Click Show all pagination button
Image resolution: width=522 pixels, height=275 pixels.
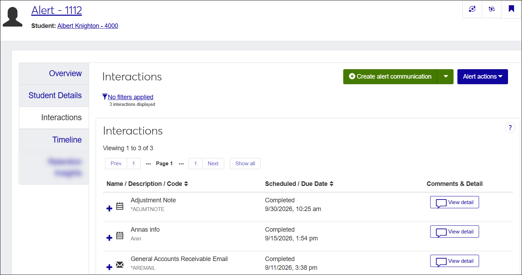245,164
